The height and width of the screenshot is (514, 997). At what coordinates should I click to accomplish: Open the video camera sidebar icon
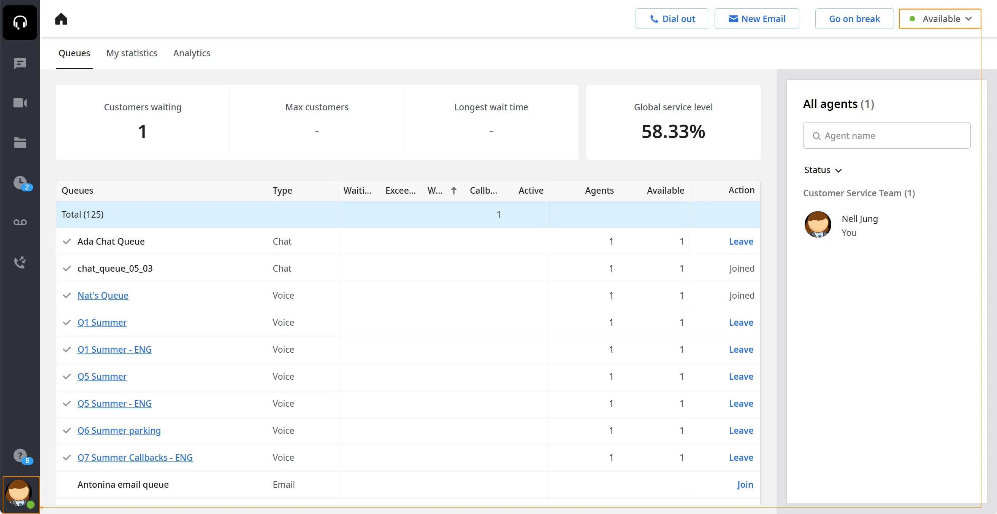[x=20, y=103]
